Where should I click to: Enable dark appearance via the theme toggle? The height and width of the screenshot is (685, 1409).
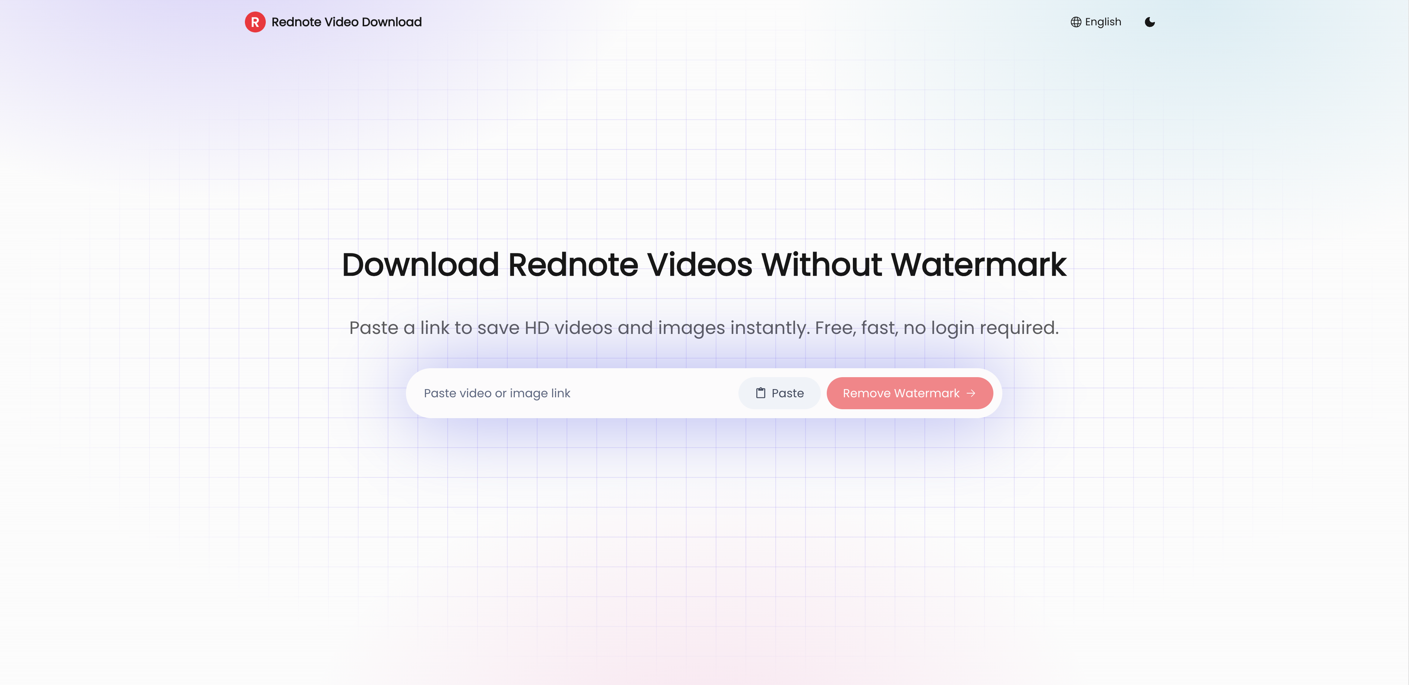point(1150,22)
